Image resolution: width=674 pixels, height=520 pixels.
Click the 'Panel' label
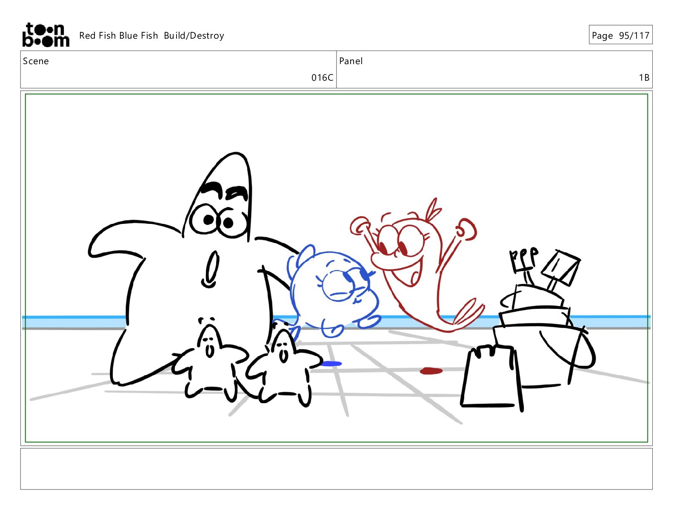[x=351, y=61]
